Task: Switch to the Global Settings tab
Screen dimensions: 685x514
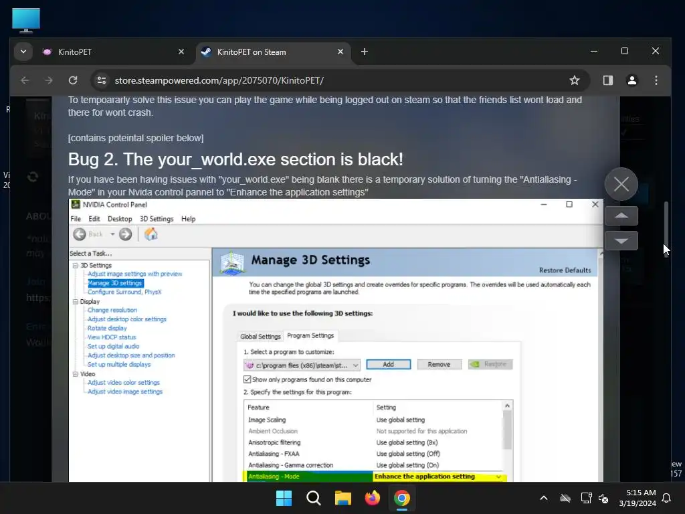Action: click(x=260, y=337)
